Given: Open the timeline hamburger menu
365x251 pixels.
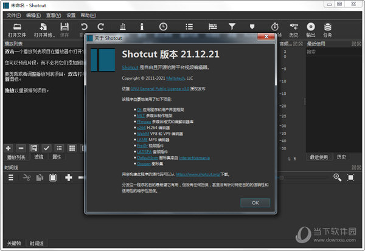Looking at the screenshot, I should click(x=11, y=177).
